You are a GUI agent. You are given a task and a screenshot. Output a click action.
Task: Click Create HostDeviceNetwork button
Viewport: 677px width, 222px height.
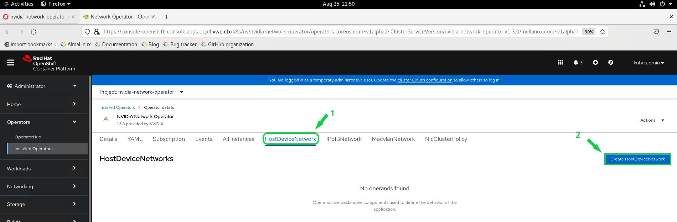point(637,159)
